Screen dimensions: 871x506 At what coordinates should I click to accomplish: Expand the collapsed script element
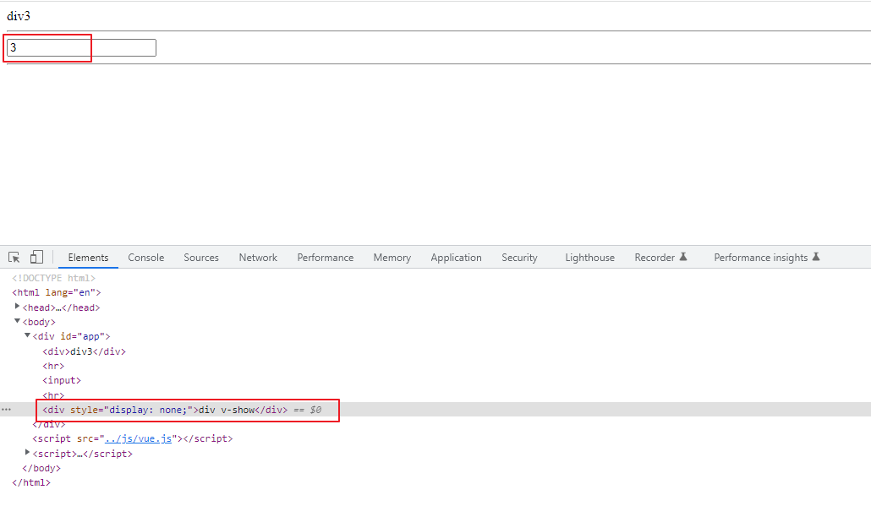27,453
